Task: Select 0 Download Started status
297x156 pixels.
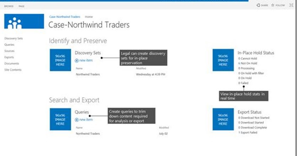Action: coord(251,123)
